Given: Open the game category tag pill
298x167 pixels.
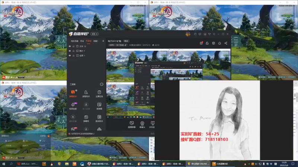Looking at the screenshot, I should pos(118,45).
